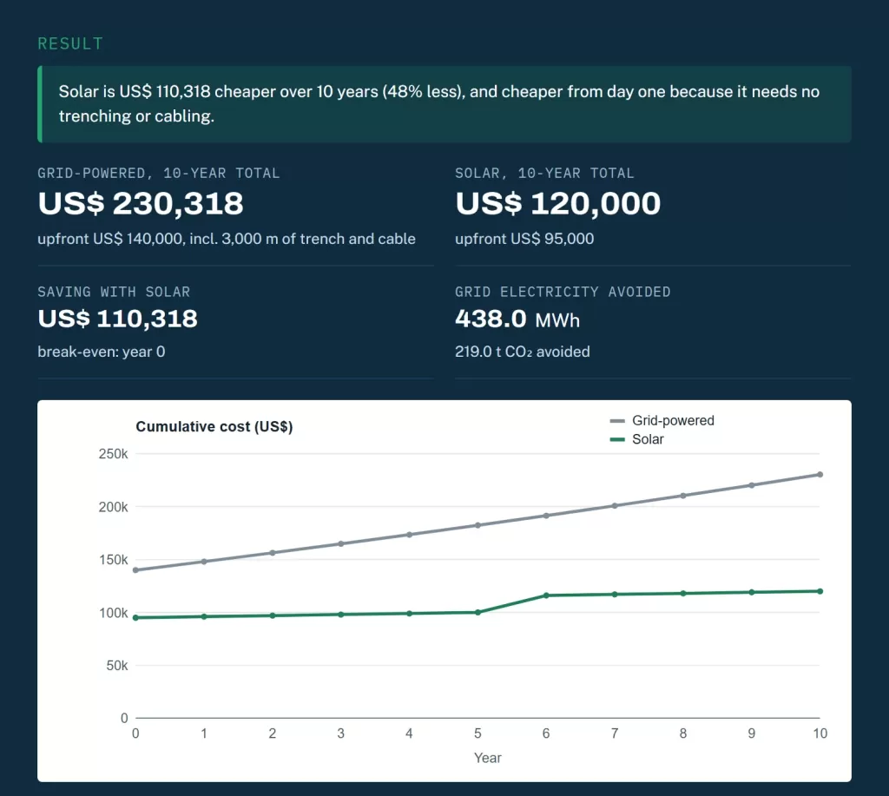
Task: Click the 219.0 t CO₂ avoided text
Action: coord(522,352)
